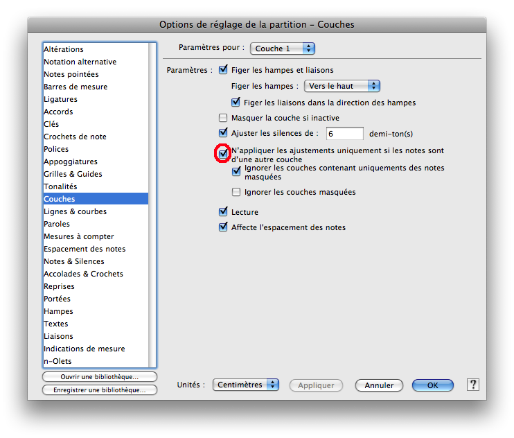The height and width of the screenshot is (438, 514).
Task: Open the 'Couche 1' layer dropdown
Action: point(282,49)
